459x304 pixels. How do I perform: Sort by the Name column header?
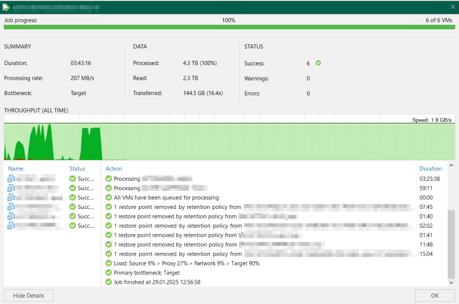pyautogui.click(x=16, y=169)
